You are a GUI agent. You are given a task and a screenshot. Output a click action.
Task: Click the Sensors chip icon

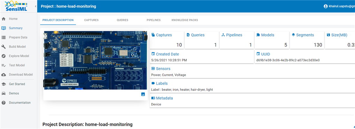pyautogui.click(x=153, y=69)
